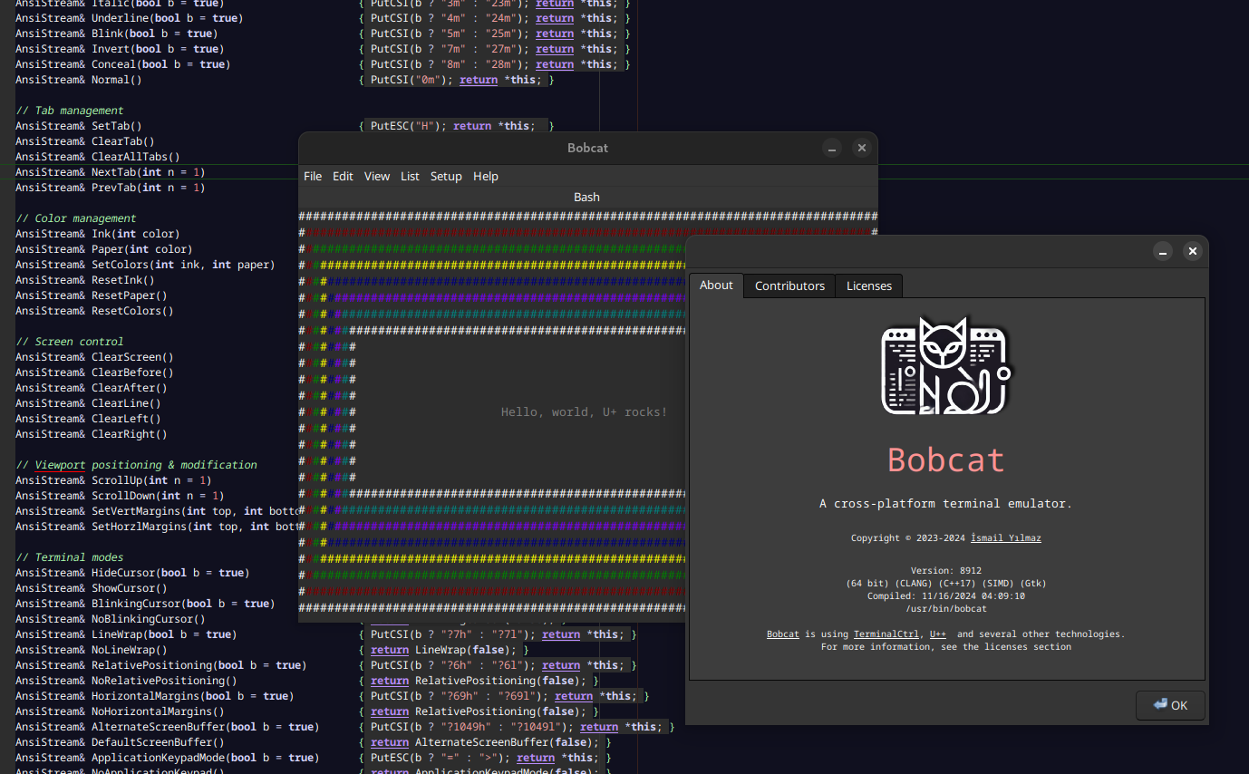Close the About dialog window
The width and height of the screenshot is (1249, 774).
pyautogui.click(x=1193, y=251)
